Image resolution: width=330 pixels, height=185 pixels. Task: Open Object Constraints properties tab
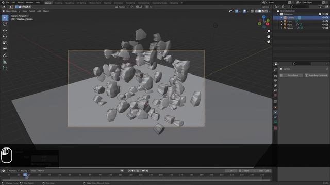point(275,117)
